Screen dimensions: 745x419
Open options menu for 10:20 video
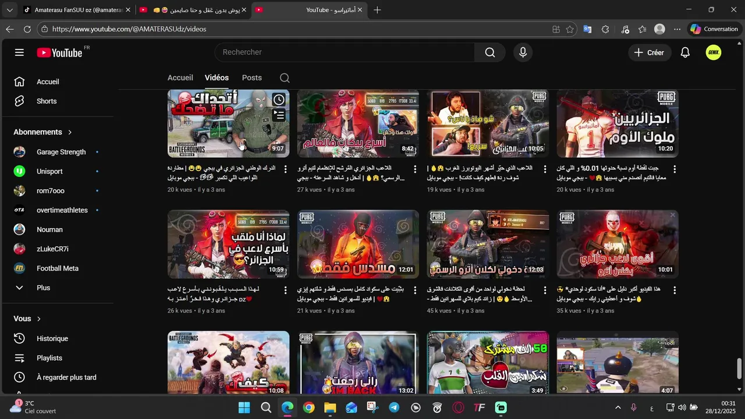[675, 169]
